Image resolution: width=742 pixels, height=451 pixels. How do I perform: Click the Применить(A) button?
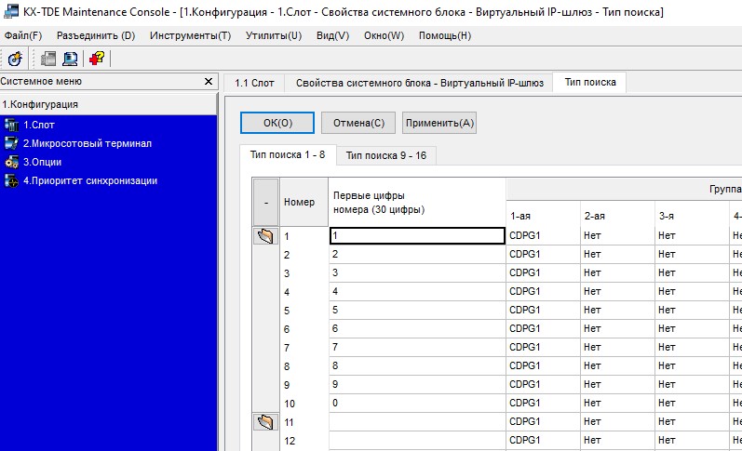tap(439, 123)
